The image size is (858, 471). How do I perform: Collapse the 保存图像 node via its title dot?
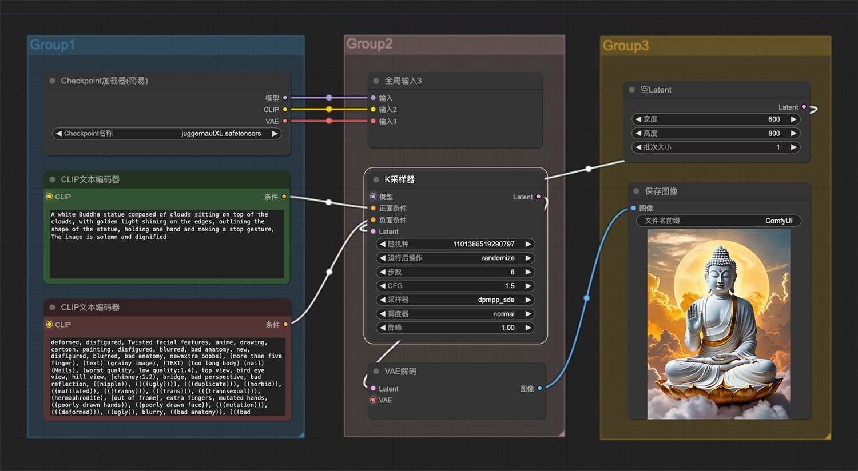click(x=637, y=191)
